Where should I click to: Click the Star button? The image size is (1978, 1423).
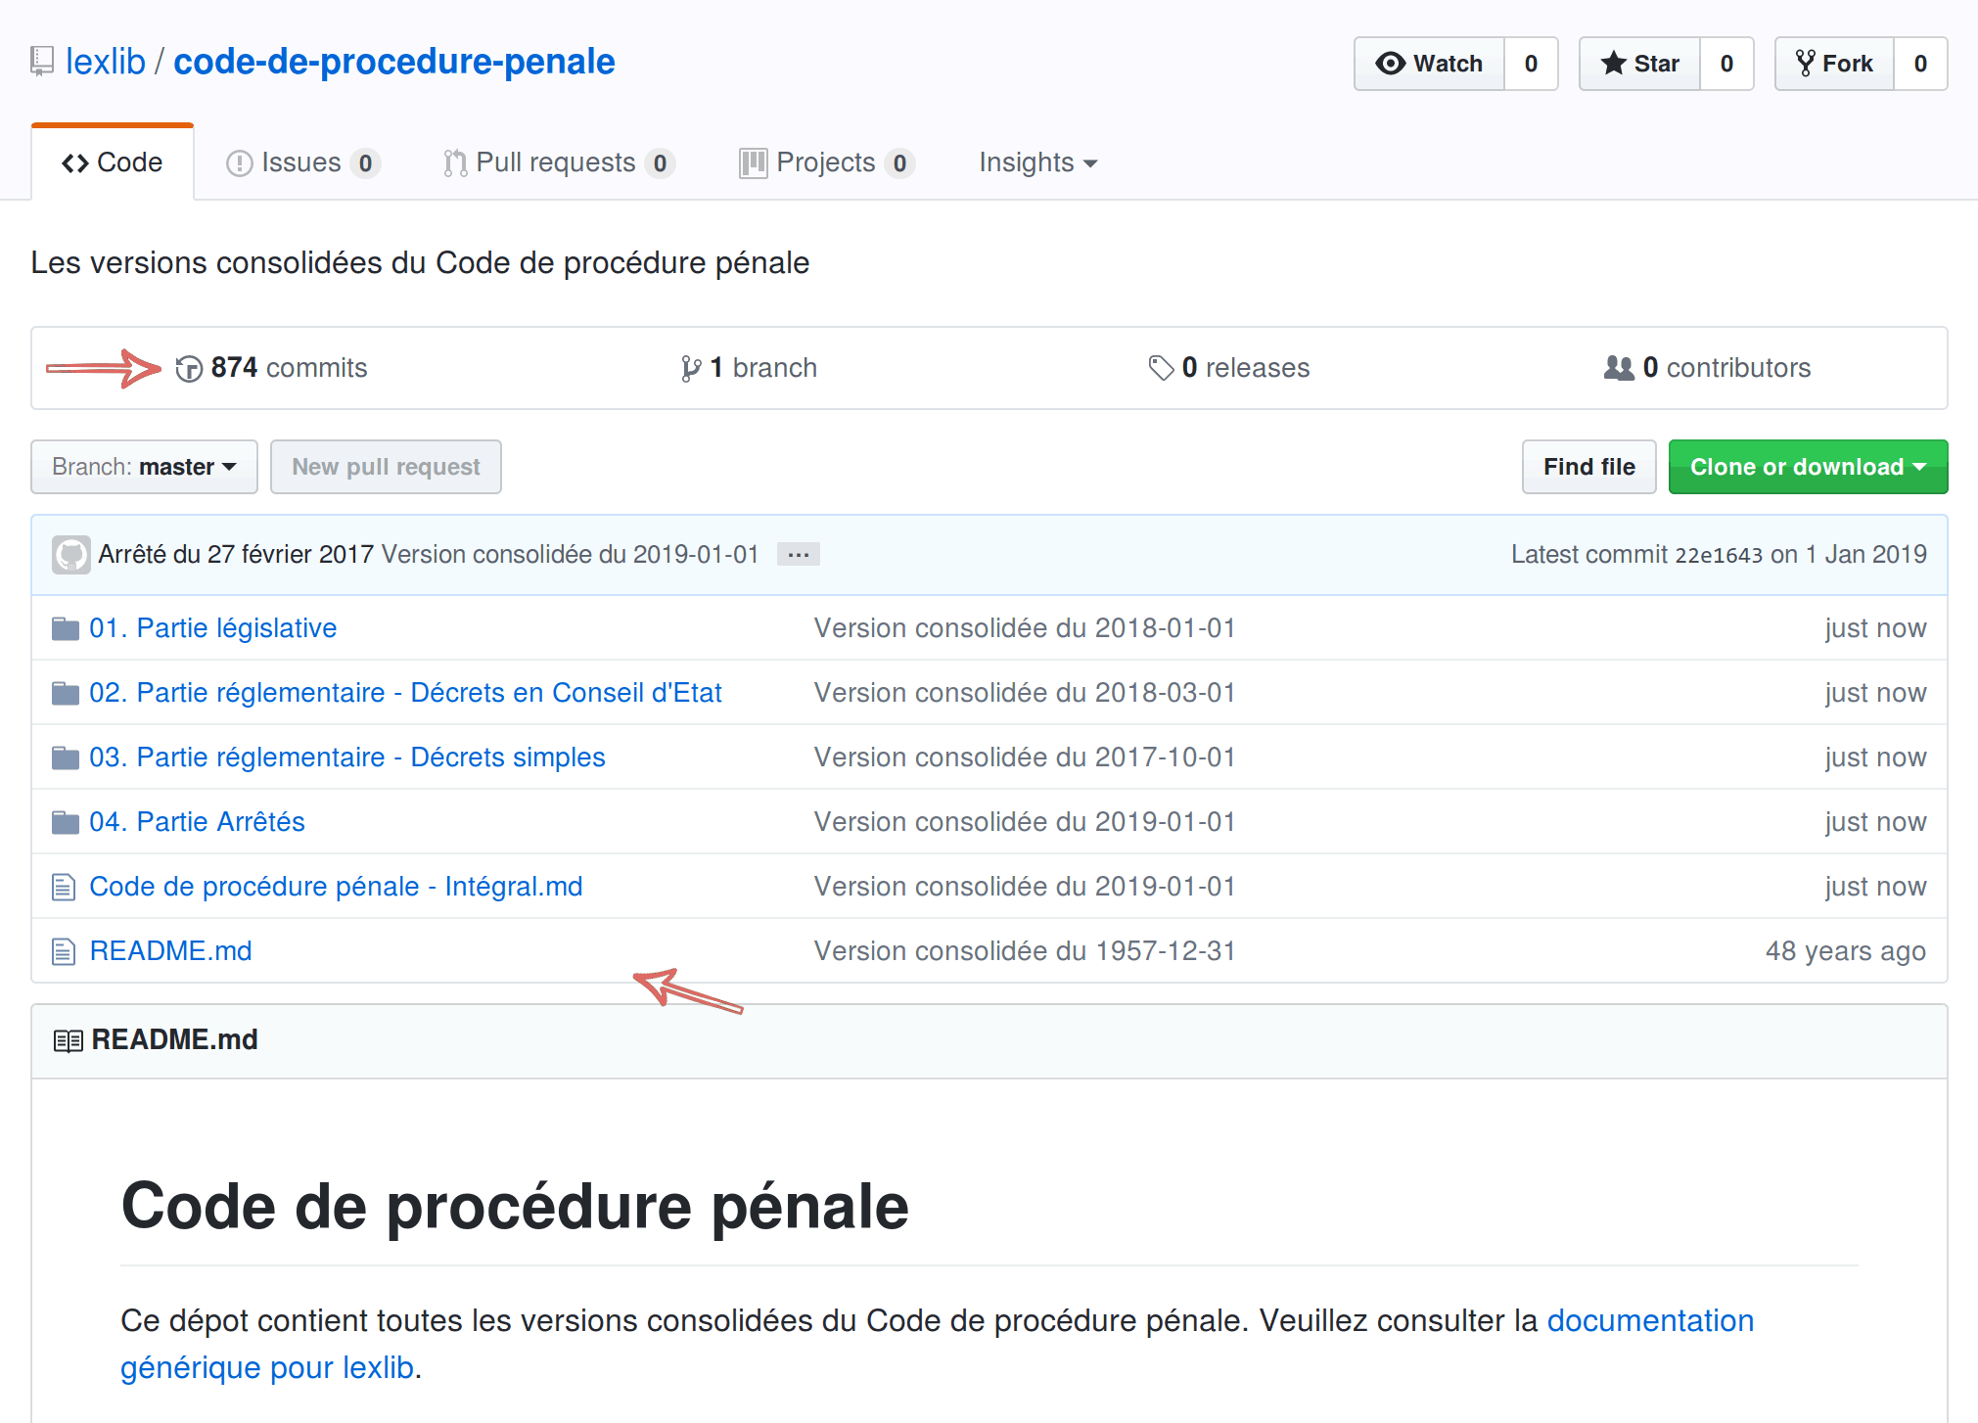[x=1639, y=64]
